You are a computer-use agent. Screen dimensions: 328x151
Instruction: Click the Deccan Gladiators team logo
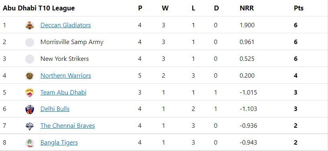[x=29, y=26]
